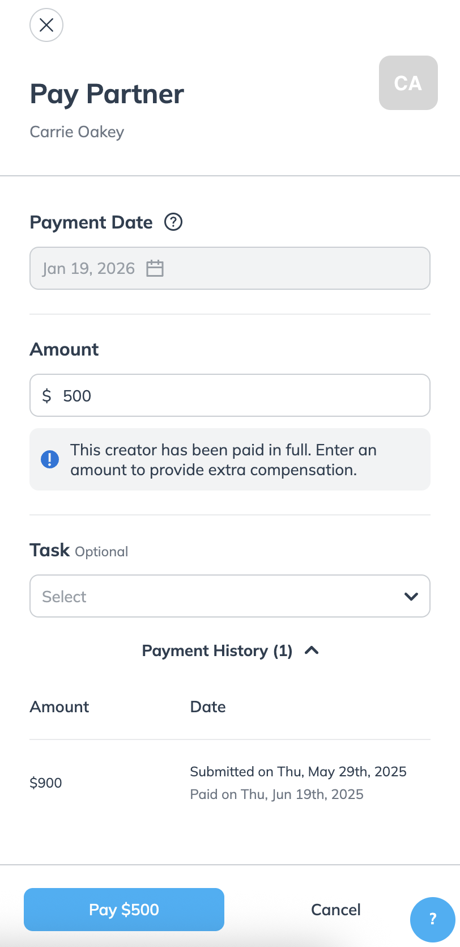Image resolution: width=460 pixels, height=947 pixels.
Task: Focus the Amount input showing 500
Action: (238, 396)
